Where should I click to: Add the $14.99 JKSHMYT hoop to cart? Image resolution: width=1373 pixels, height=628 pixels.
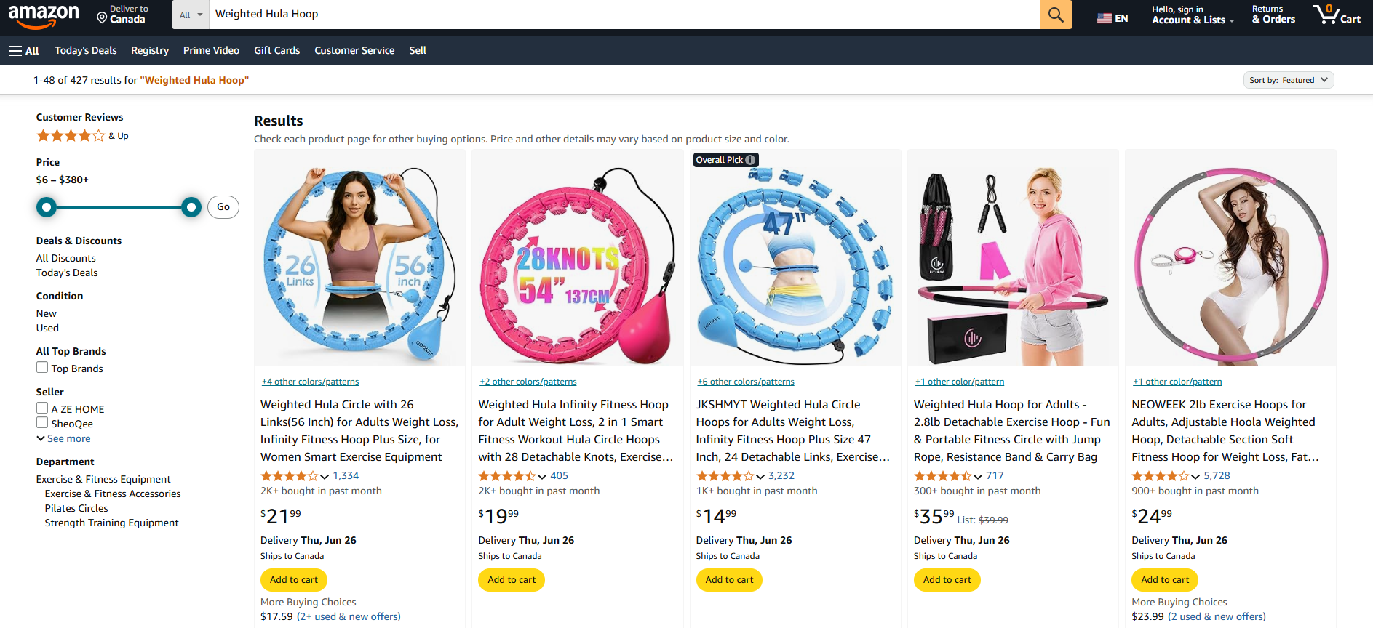click(x=729, y=579)
